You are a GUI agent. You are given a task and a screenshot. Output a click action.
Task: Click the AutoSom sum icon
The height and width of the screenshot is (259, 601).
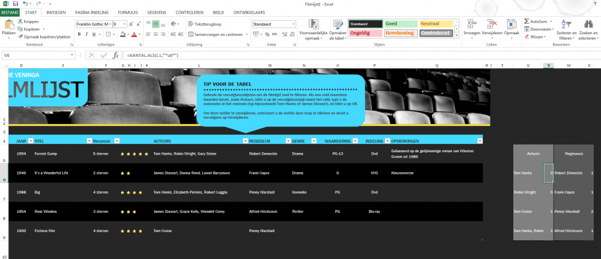(526, 22)
